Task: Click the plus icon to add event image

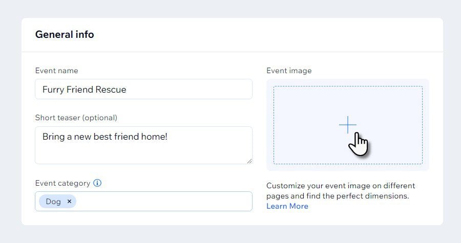Action: (347, 125)
